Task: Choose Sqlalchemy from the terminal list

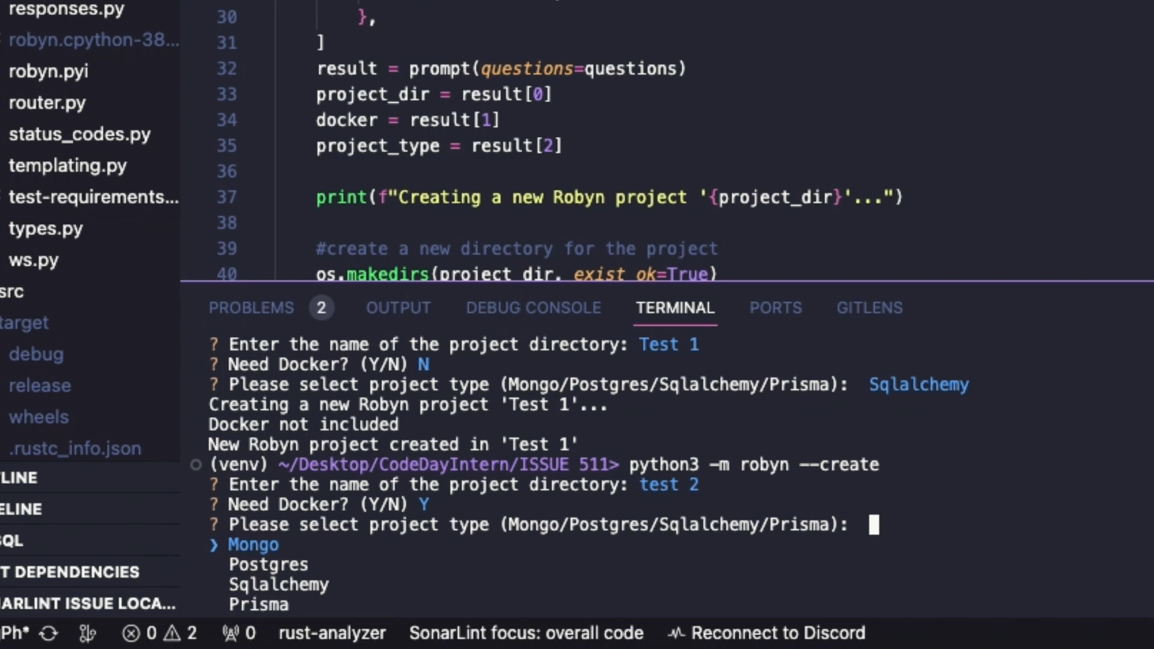Action: click(278, 584)
